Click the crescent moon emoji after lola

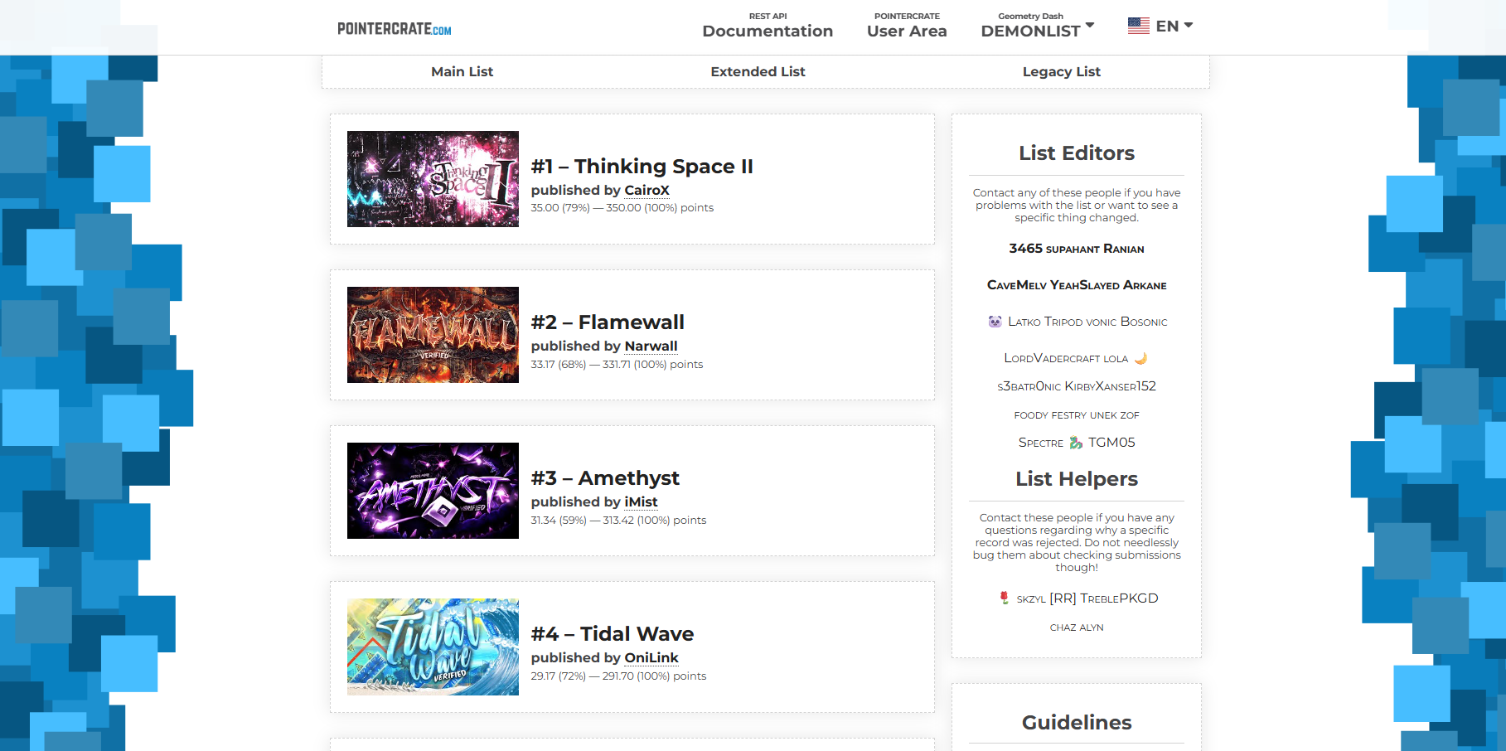pyautogui.click(x=1140, y=358)
